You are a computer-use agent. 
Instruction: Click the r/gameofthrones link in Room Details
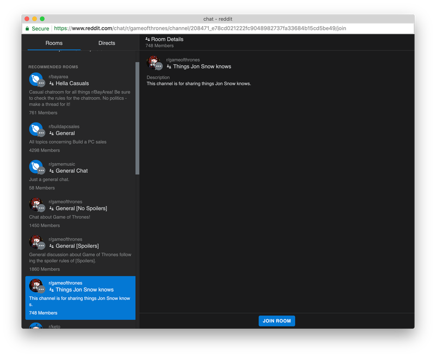[183, 60]
